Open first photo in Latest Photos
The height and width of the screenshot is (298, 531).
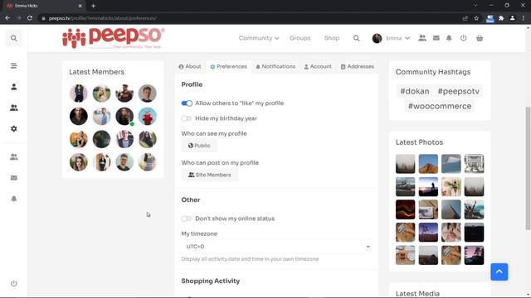(405, 164)
